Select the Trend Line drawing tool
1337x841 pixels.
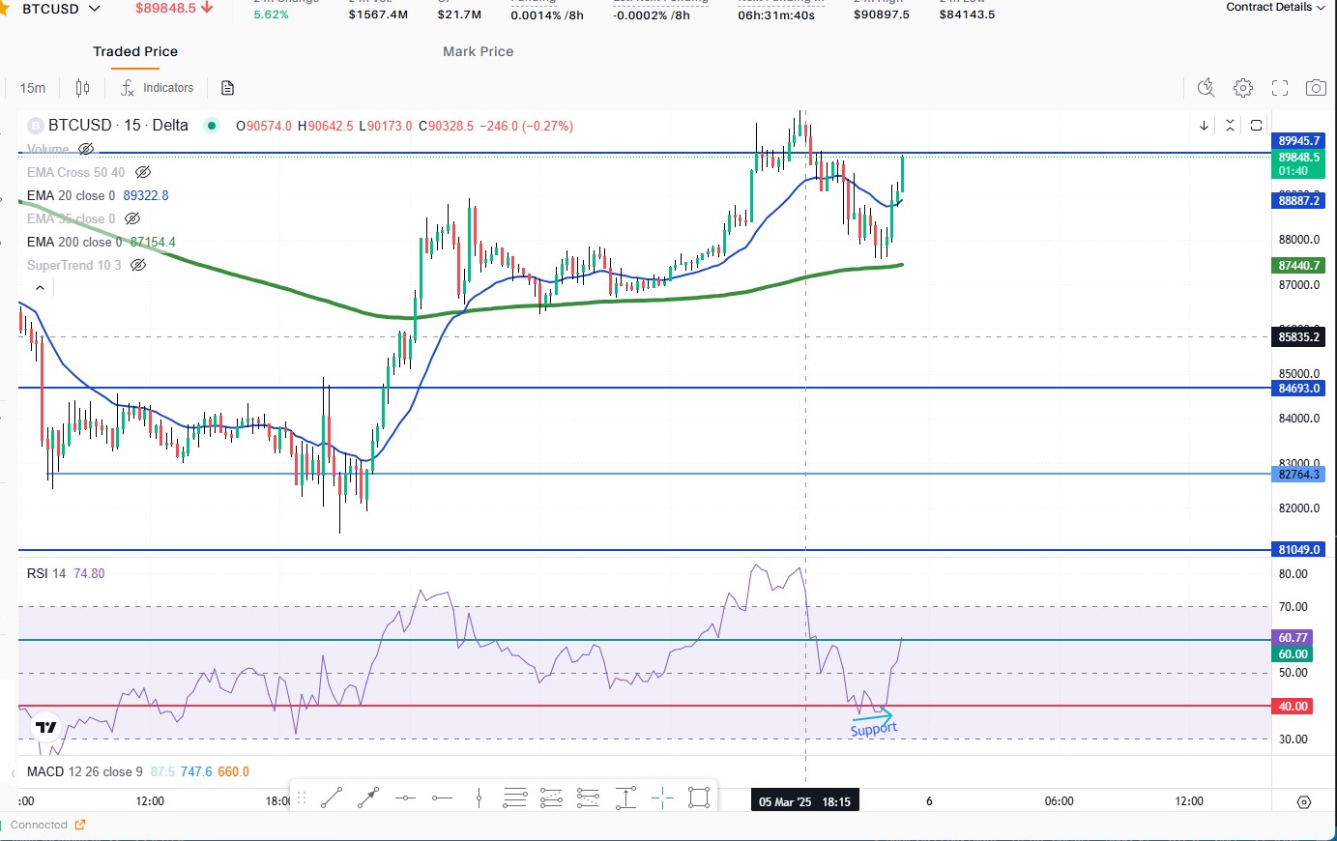point(332,797)
